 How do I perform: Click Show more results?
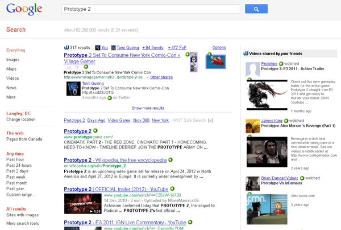tap(148, 108)
